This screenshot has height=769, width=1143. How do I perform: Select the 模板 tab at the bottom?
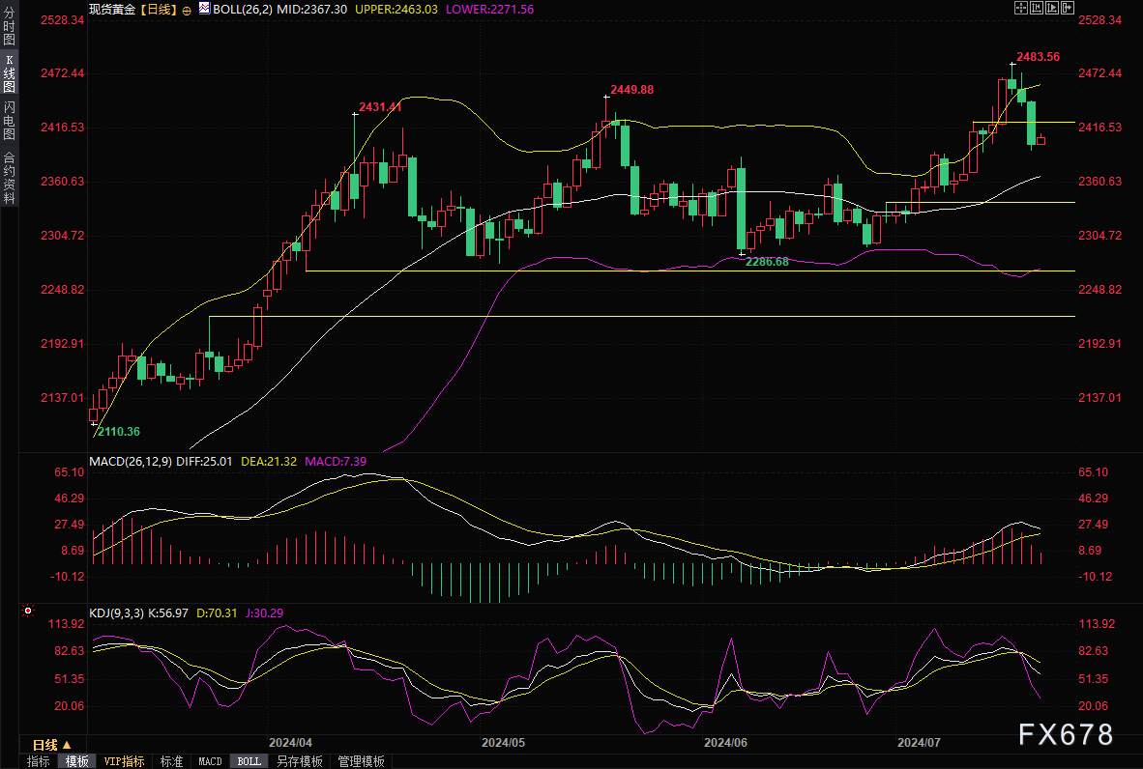tap(77, 761)
